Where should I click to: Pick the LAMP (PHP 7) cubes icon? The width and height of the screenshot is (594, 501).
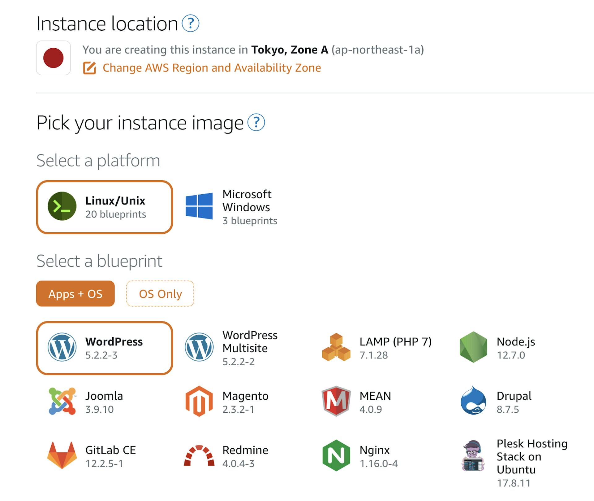tap(336, 347)
